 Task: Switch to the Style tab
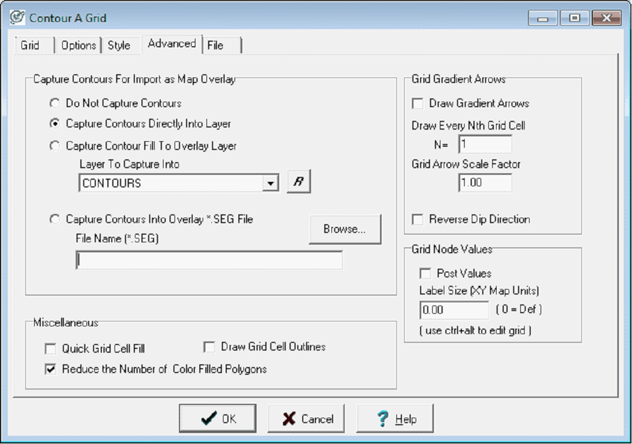(x=119, y=46)
